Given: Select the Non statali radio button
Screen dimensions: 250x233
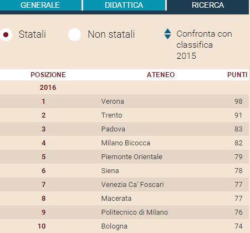Looking at the screenshot, I should [x=74, y=34].
